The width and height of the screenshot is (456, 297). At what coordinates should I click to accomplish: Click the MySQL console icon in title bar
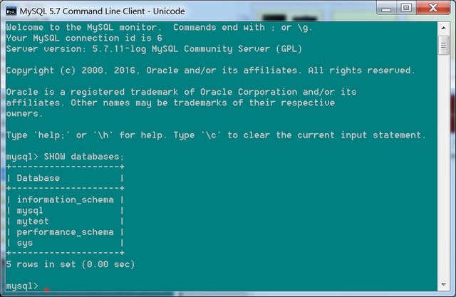[11, 11]
